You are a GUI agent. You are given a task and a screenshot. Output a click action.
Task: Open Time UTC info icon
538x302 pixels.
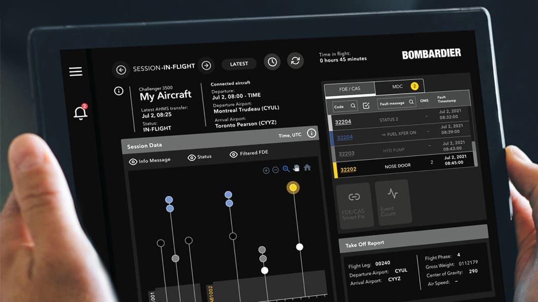click(311, 133)
